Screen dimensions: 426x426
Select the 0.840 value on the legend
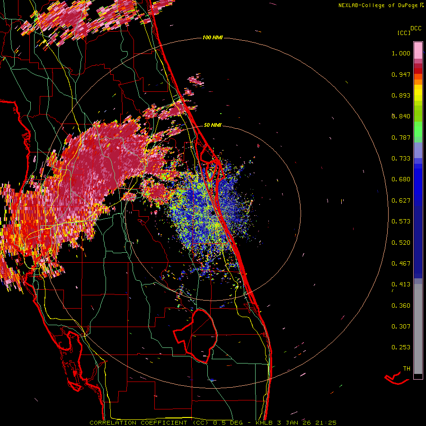(x=401, y=116)
